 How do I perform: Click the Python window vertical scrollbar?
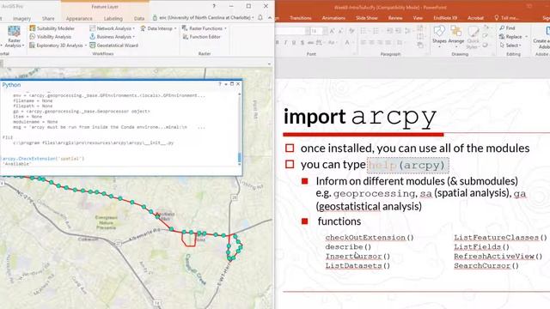click(240, 128)
